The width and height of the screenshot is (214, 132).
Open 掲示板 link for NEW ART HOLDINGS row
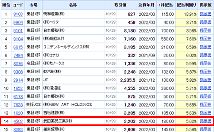pos(206,105)
